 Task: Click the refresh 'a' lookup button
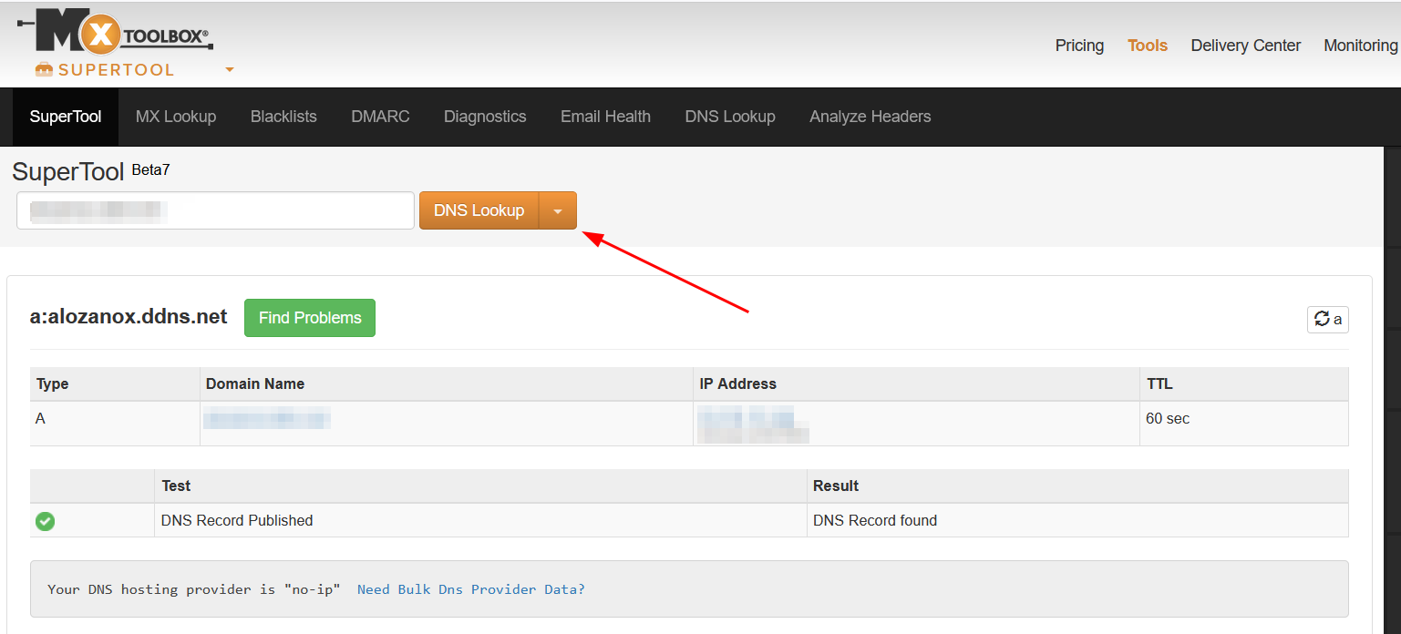[x=1327, y=320]
